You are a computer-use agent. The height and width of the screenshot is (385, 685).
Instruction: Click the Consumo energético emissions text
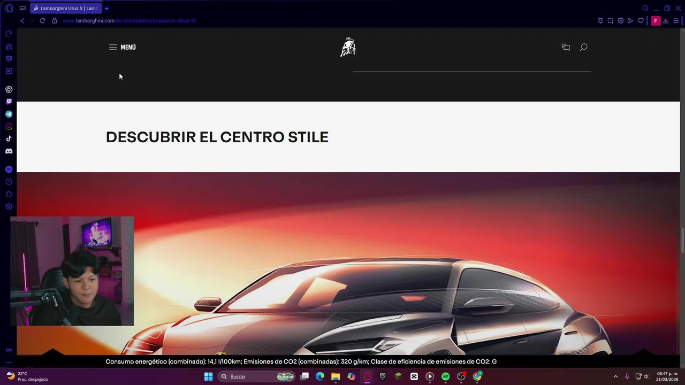301,361
